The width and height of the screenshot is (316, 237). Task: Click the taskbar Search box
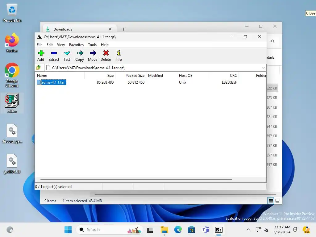tap(110, 230)
